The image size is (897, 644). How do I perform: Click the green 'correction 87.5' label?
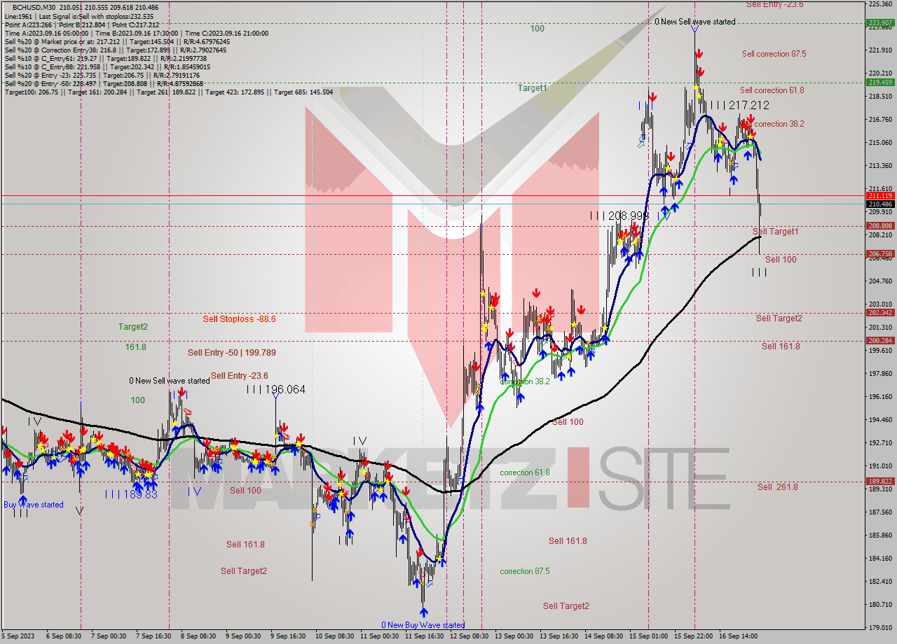(x=524, y=571)
